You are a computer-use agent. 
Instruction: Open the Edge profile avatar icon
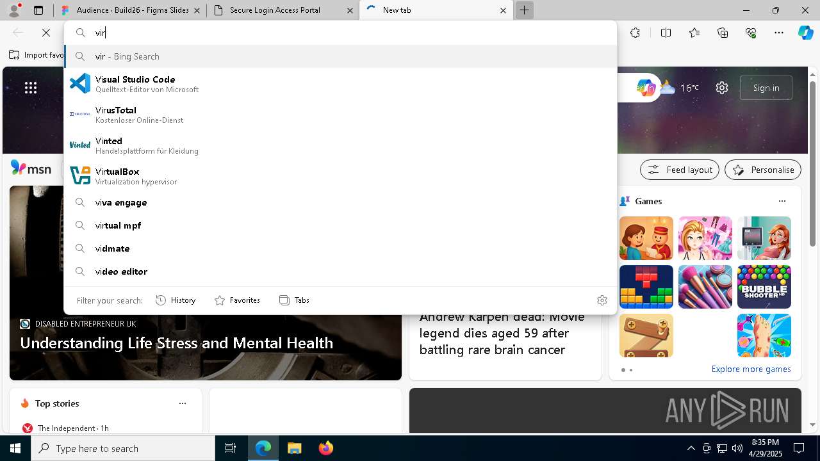tap(14, 10)
